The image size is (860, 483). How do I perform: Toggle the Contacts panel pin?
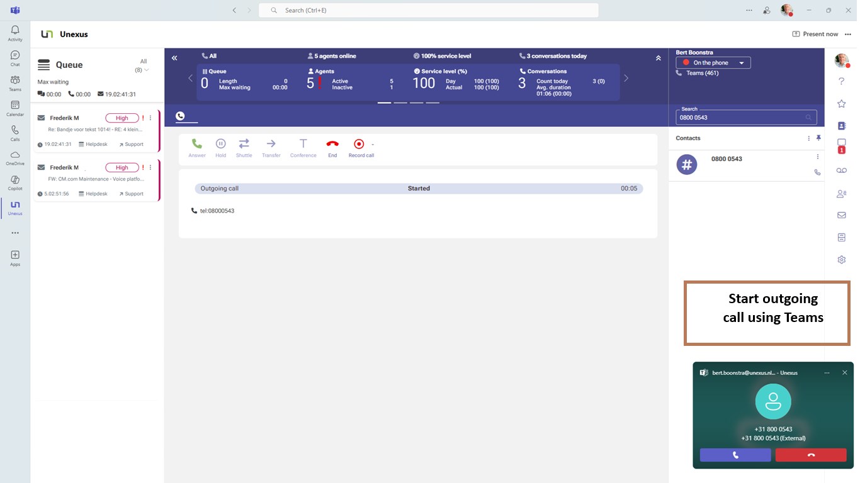818,138
